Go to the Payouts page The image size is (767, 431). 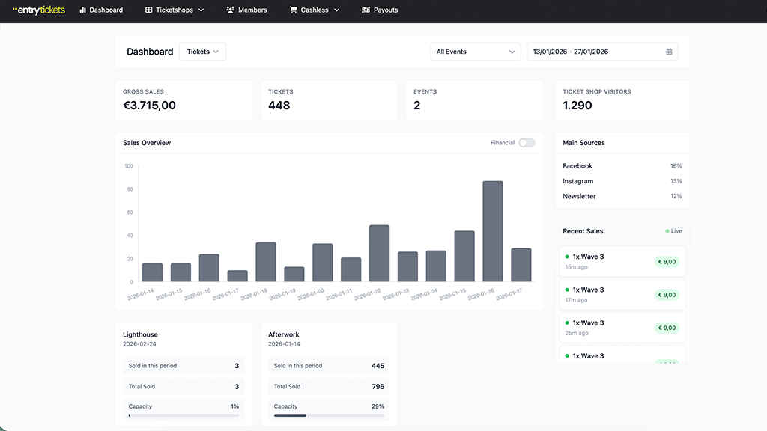coord(386,10)
